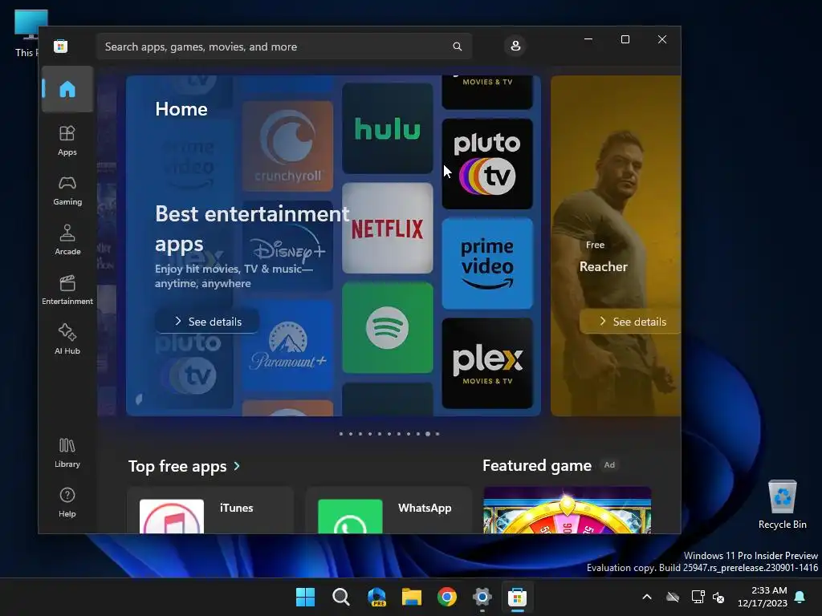
Task: Open the Help section
Action: [x=67, y=503]
